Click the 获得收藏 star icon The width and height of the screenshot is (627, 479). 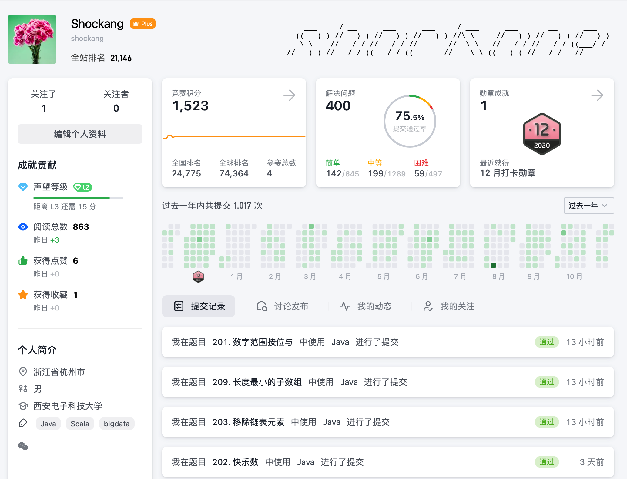[23, 294]
